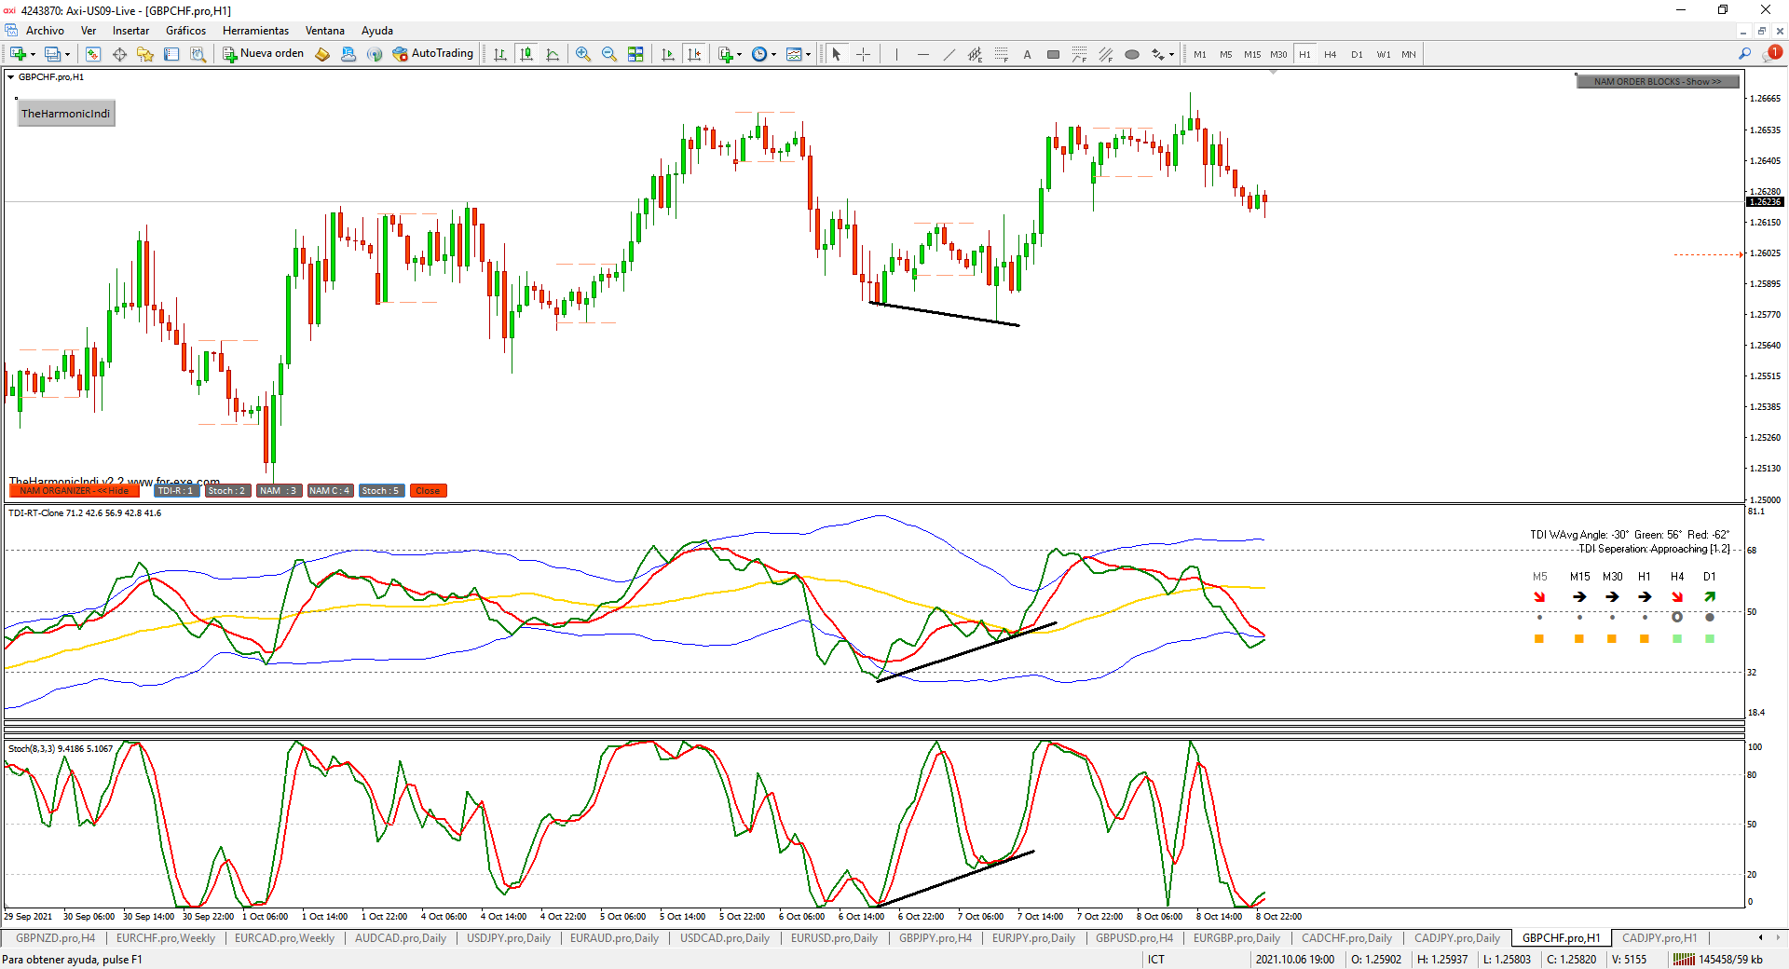The height and width of the screenshot is (969, 1789).
Task: Toggle the AutoTrading button
Action: point(433,54)
